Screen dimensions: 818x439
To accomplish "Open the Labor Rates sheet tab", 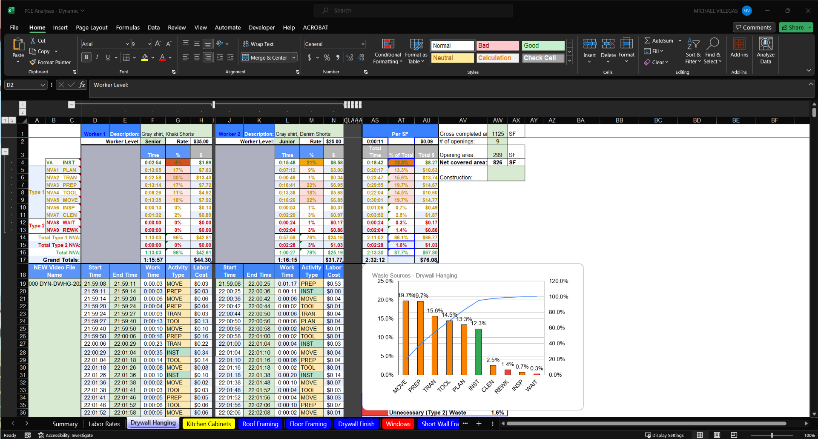I will pos(104,424).
